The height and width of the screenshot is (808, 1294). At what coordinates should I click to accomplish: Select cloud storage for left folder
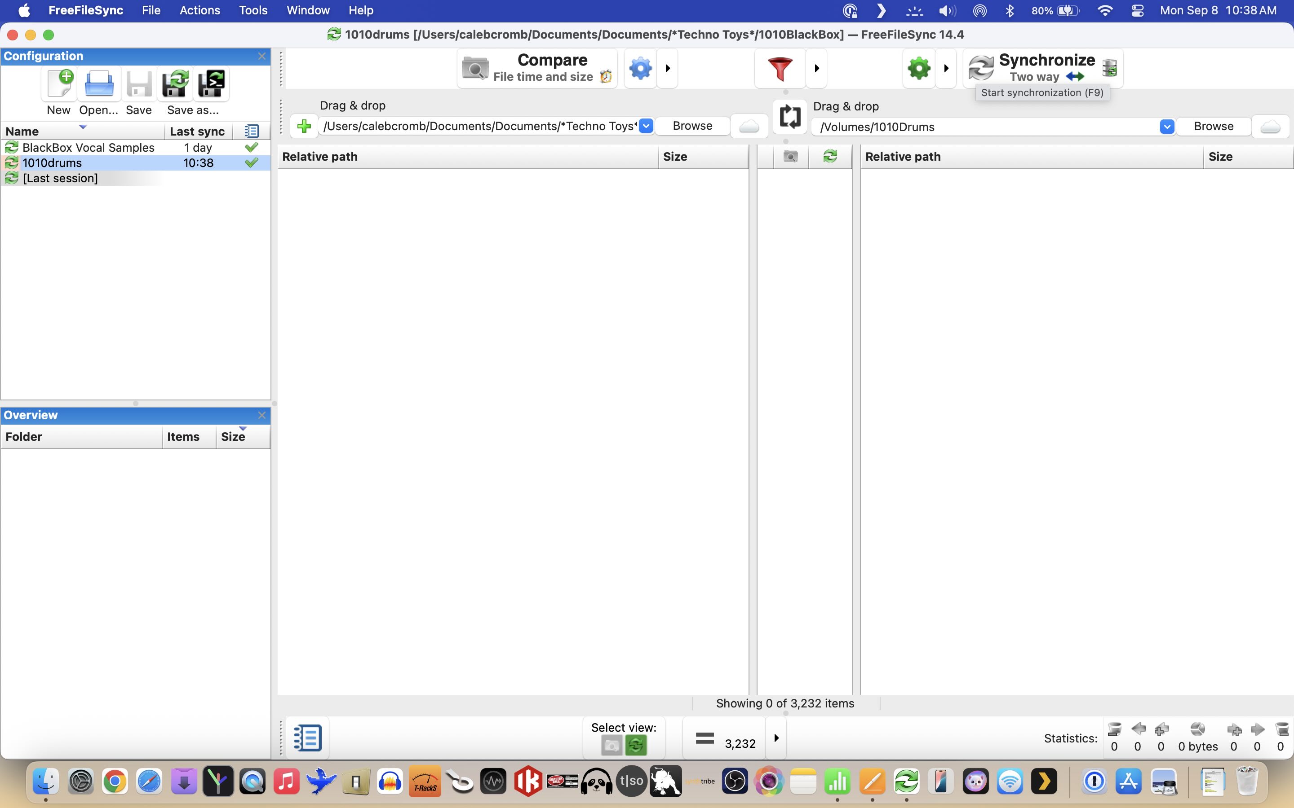click(749, 126)
